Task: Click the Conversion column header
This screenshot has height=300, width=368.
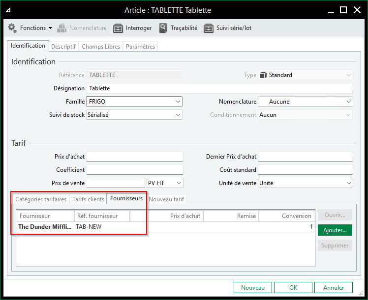Action: (286, 216)
